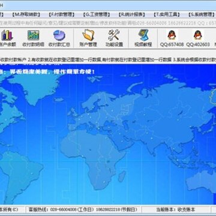Screen dimensions: 216x216
Task: Open the M.存取转款 menu
Action: point(26,14)
